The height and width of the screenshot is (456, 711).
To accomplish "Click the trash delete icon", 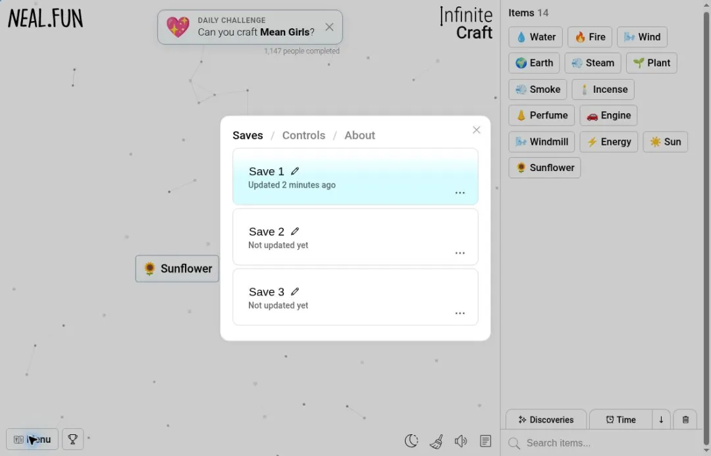I will coord(685,420).
